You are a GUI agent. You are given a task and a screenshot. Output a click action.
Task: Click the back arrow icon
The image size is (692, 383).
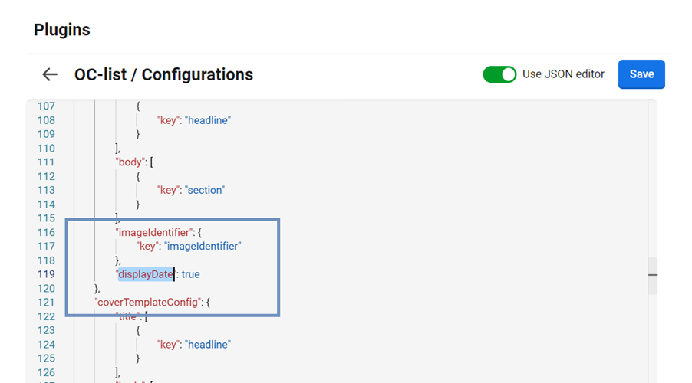pos(50,74)
